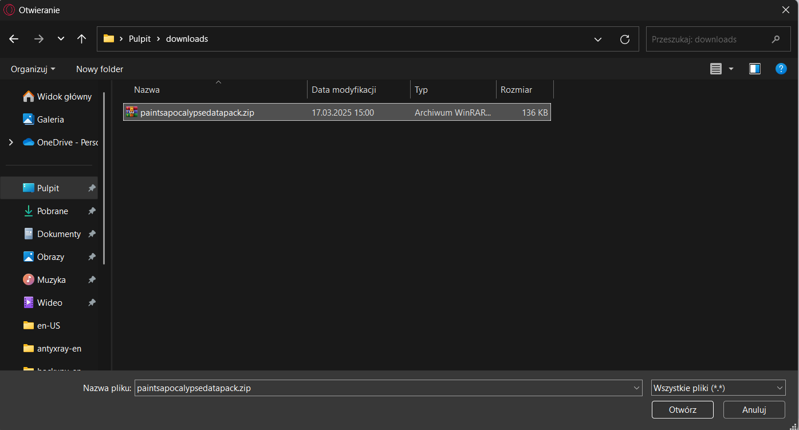Click the Otwórz button

682,409
